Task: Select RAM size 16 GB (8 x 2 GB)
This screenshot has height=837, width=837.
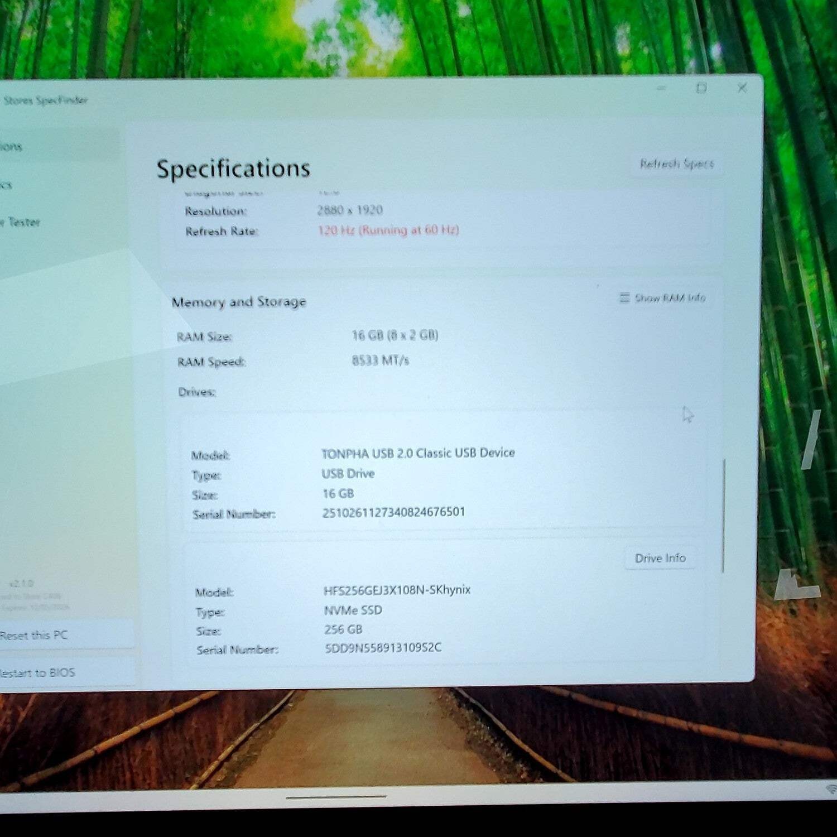Action: point(395,335)
